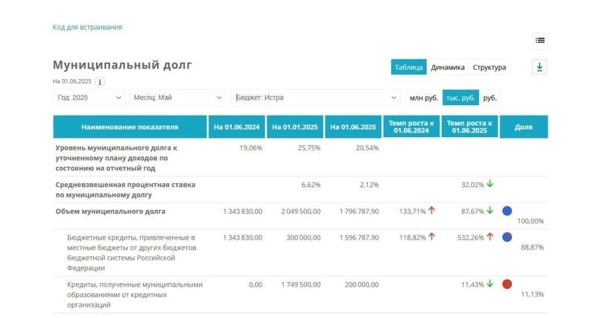
Task: Click the pie icon for the 11,13% share
Action: 507,284
